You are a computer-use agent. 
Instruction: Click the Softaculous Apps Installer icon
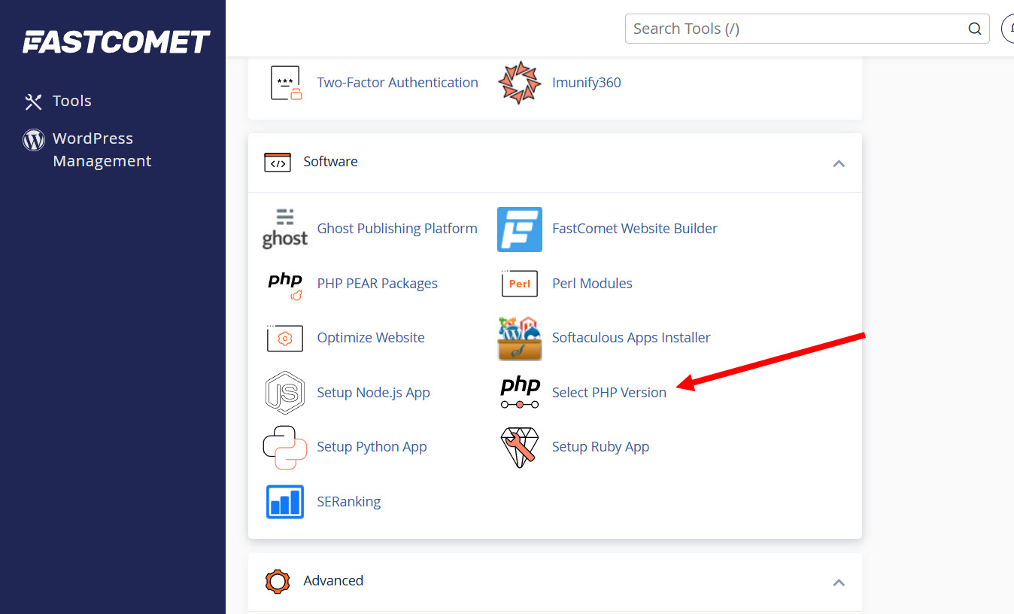520,339
